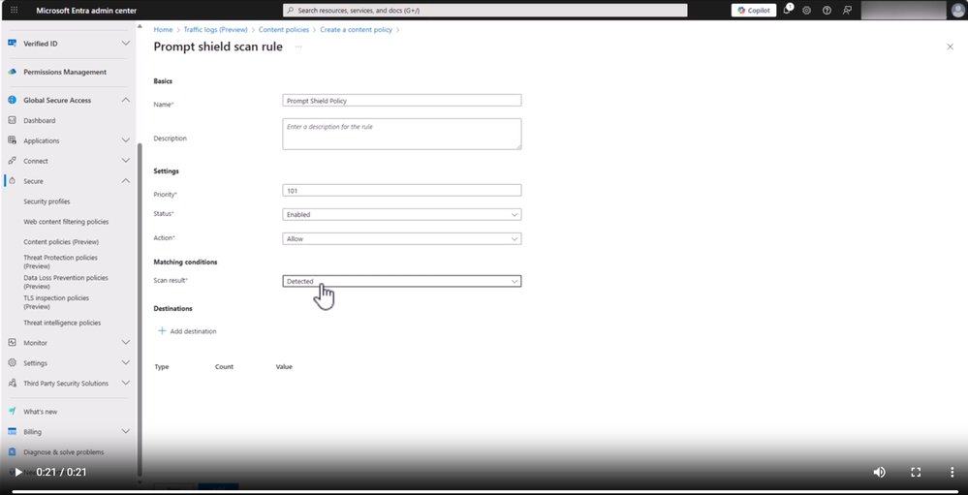Screen dimensions: 968x495
Task: Click the Third Party Security Solutions icon
Action: coord(12,384)
